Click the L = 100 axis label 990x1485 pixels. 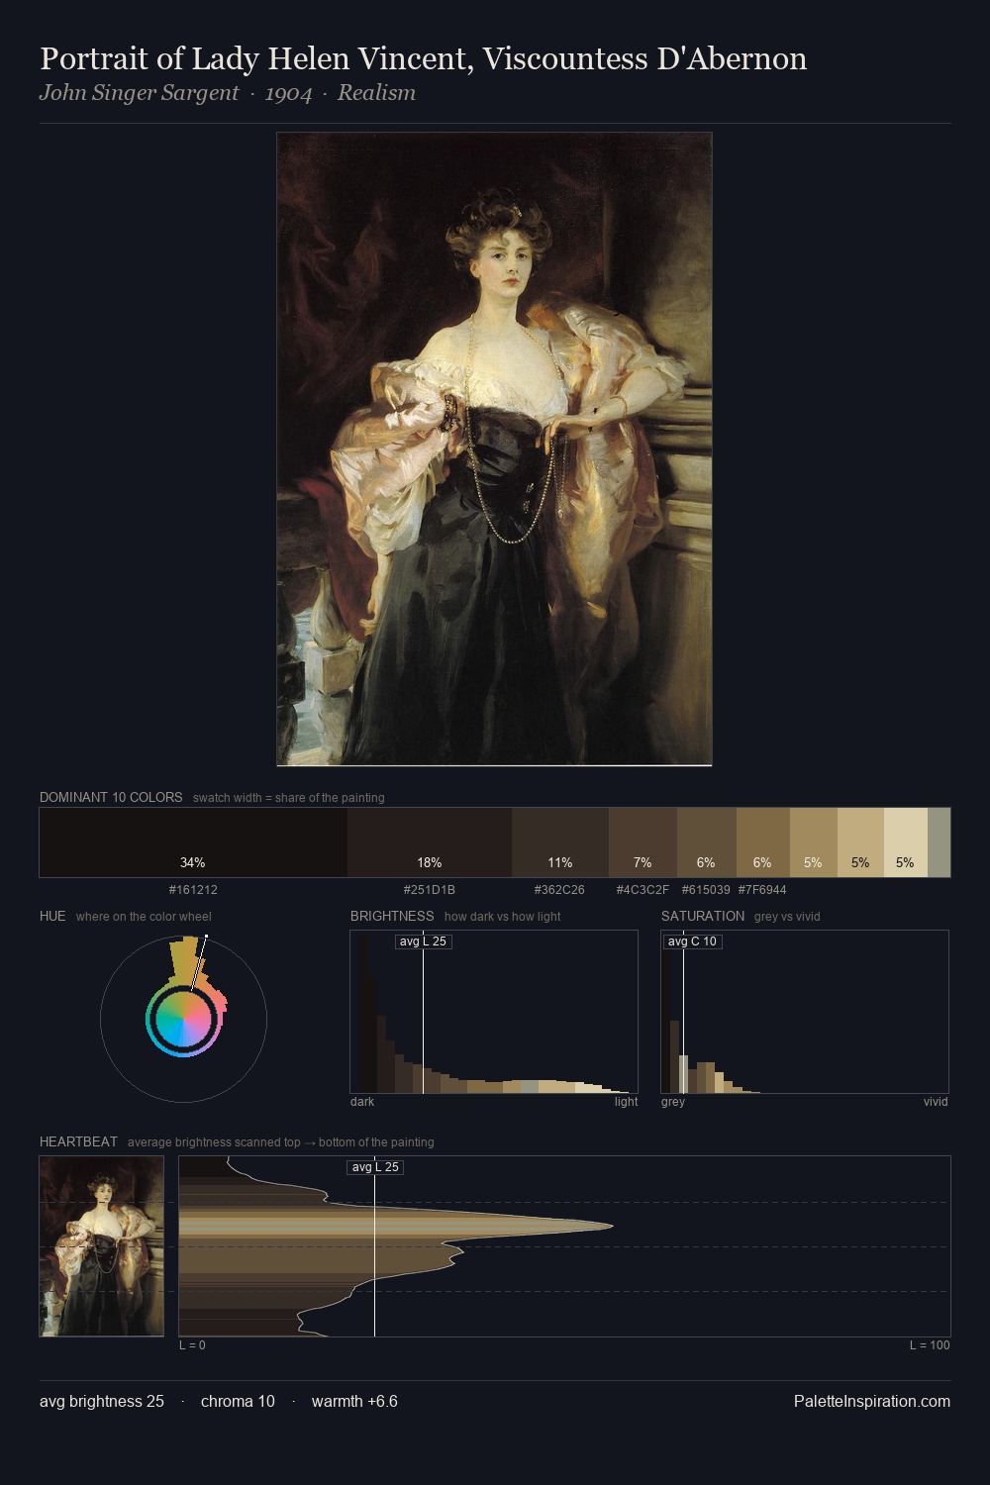pyautogui.click(x=930, y=1345)
